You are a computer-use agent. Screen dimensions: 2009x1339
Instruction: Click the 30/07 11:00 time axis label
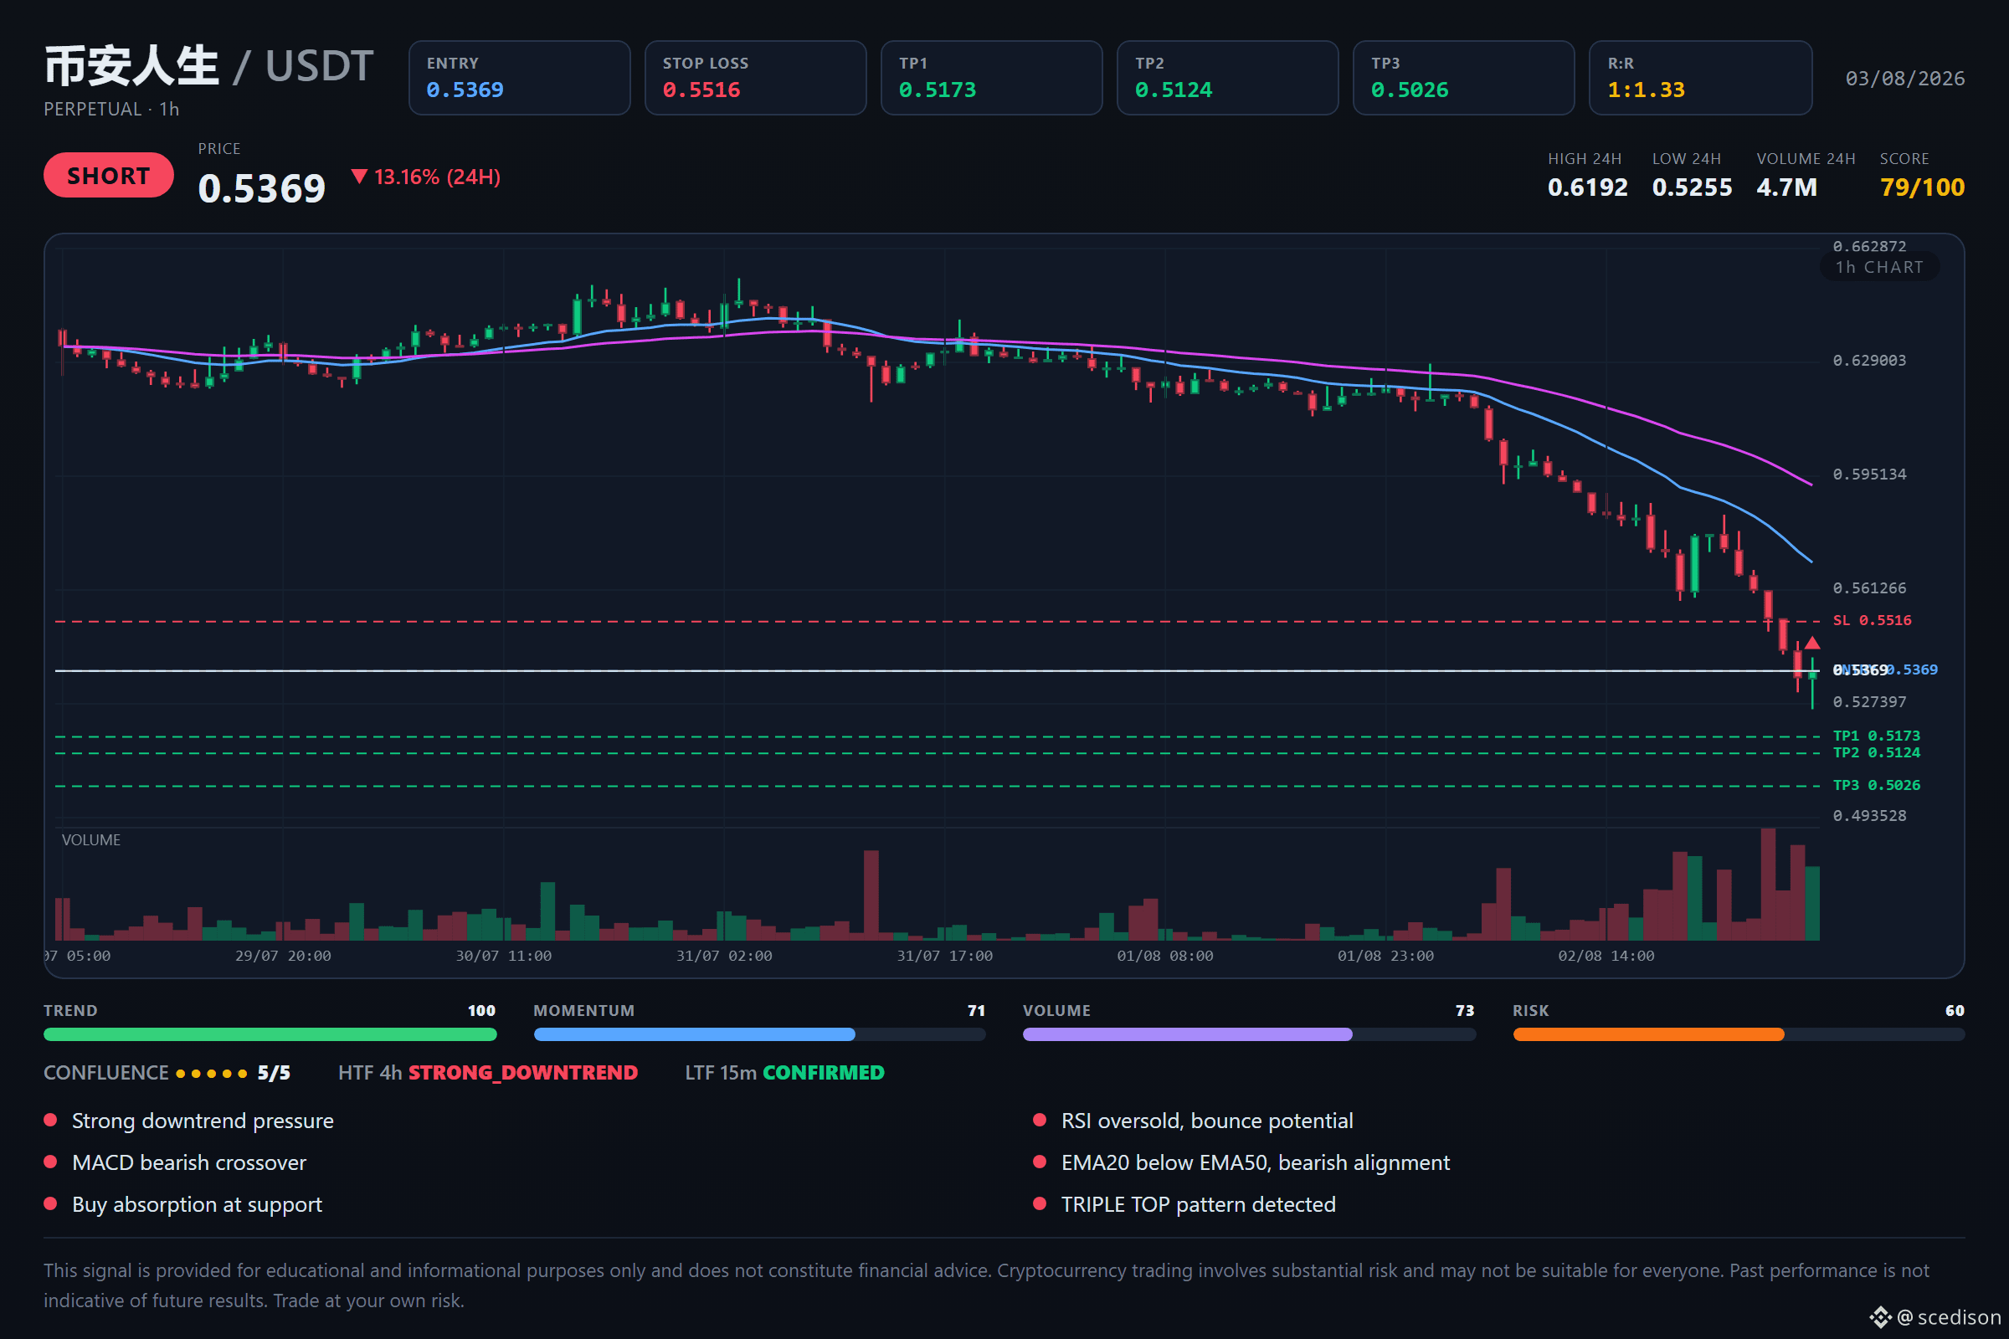pos(503,957)
